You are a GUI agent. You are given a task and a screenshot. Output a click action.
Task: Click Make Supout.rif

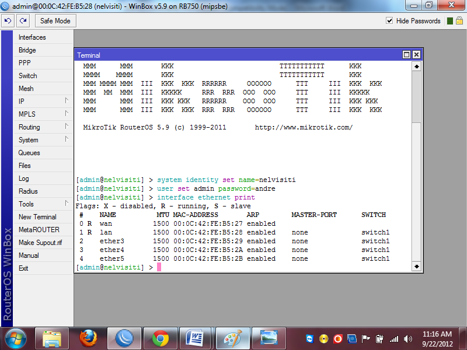pyautogui.click(x=43, y=243)
